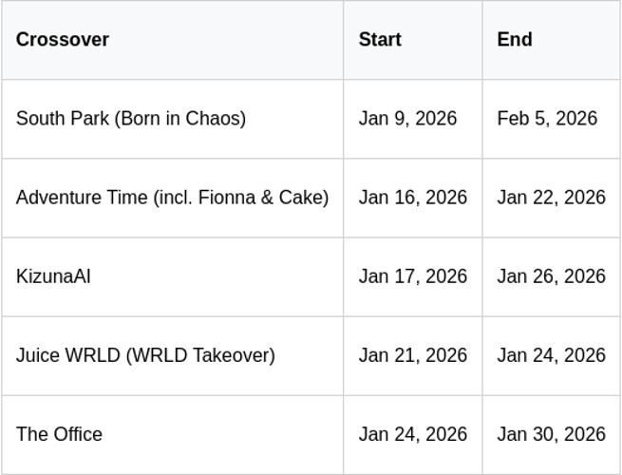Click The Office crossover cell
Image resolution: width=622 pixels, height=475 pixels.
click(x=59, y=434)
